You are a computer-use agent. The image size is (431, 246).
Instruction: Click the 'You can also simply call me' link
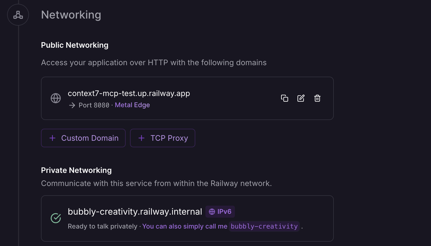(x=185, y=226)
